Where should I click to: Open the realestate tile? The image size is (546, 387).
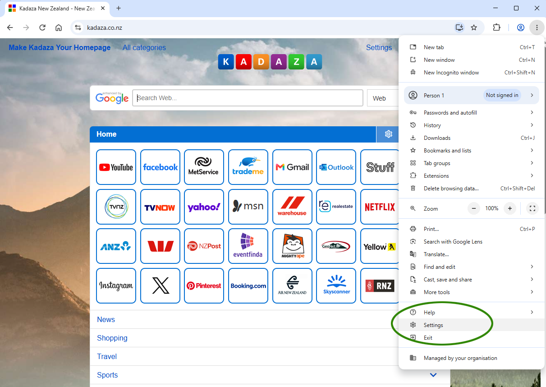pos(336,207)
